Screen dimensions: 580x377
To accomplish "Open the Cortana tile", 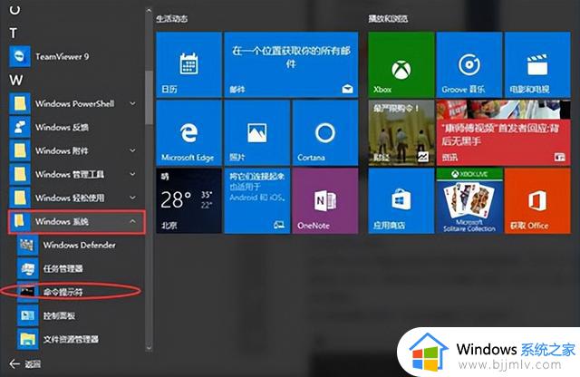I will pyautogui.click(x=325, y=133).
